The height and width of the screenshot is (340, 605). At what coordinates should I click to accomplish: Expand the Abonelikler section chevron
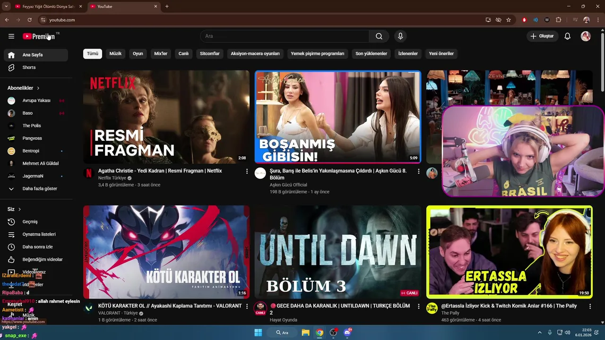38,88
